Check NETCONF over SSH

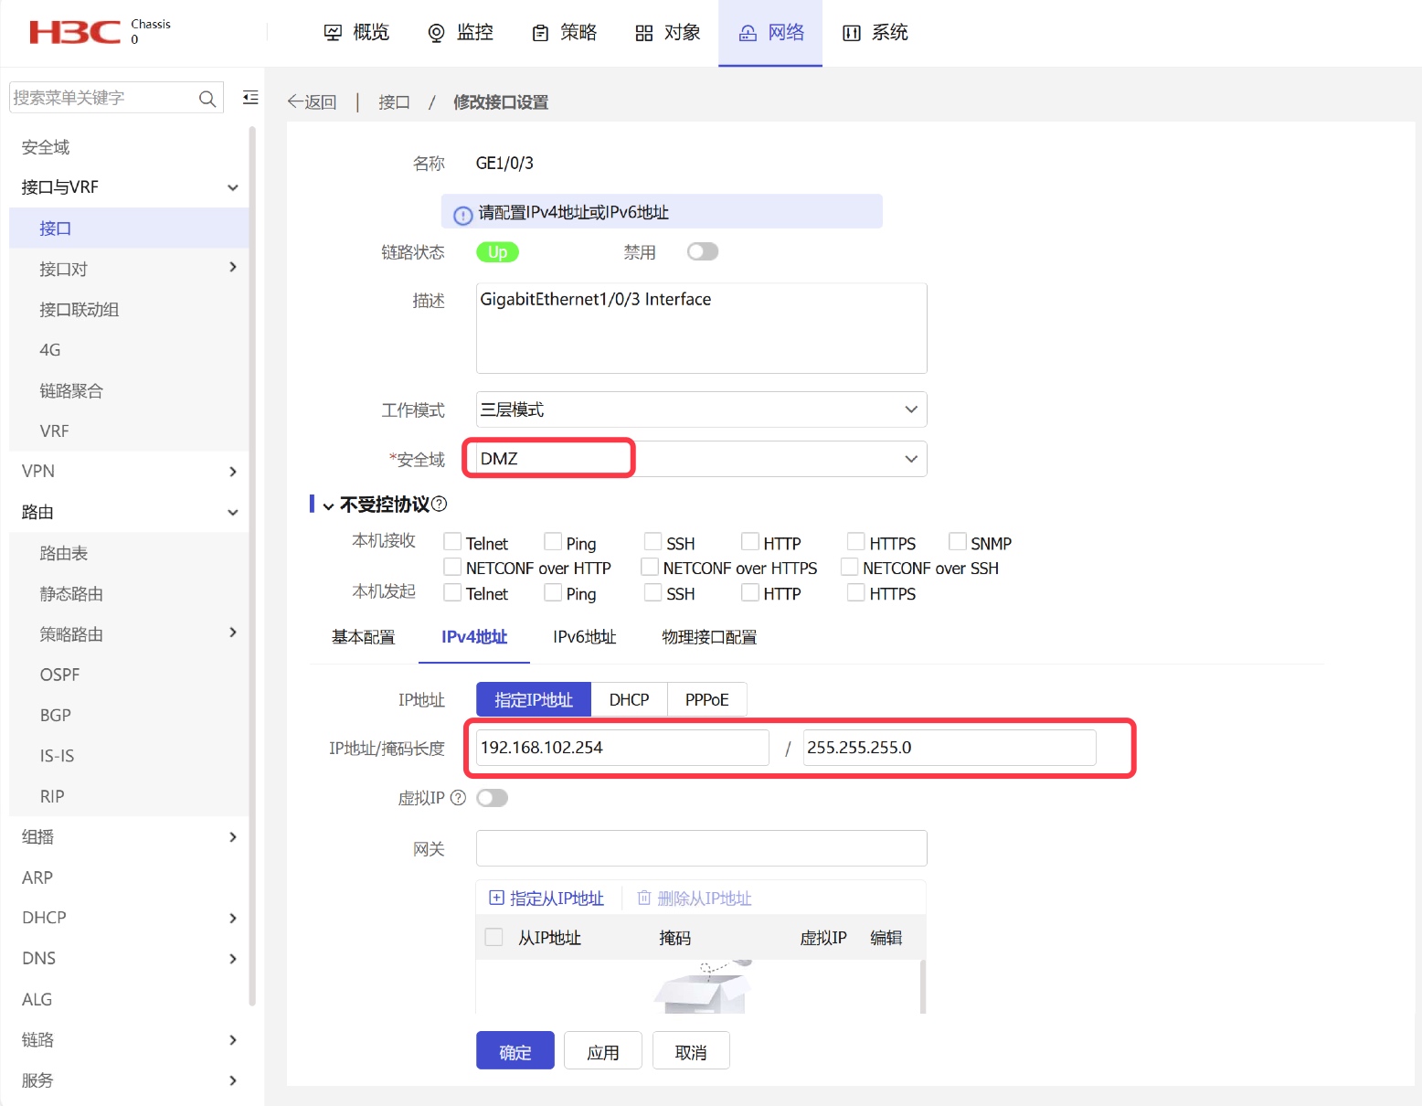coord(850,568)
